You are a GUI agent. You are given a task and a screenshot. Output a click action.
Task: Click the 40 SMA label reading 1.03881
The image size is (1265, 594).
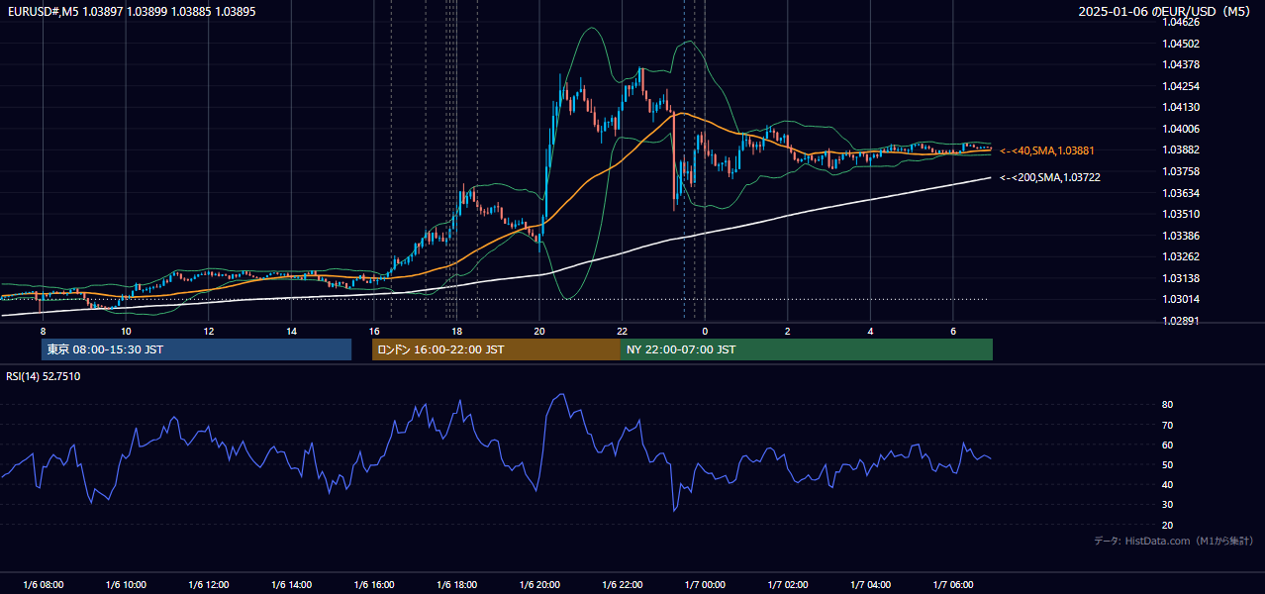point(1046,150)
